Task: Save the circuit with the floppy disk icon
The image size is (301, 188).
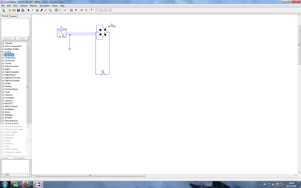Action: point(19,10)
